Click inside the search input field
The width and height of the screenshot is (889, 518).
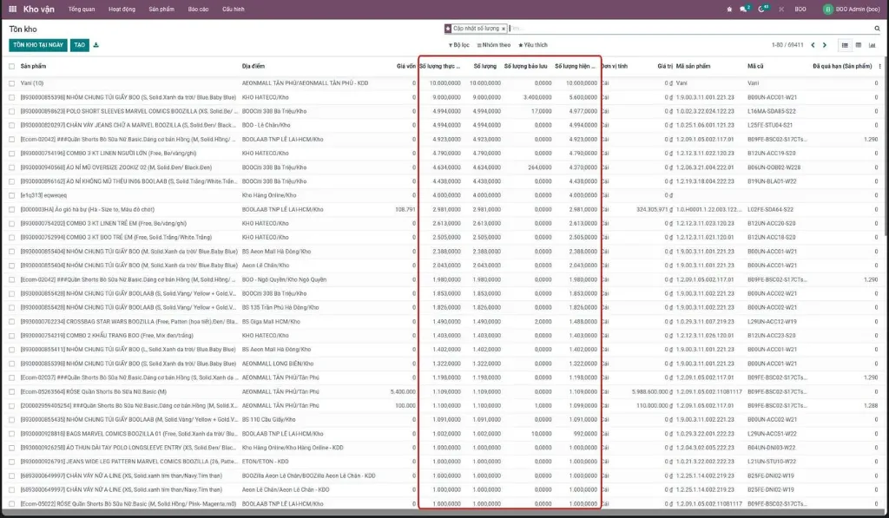click(688, 29)
